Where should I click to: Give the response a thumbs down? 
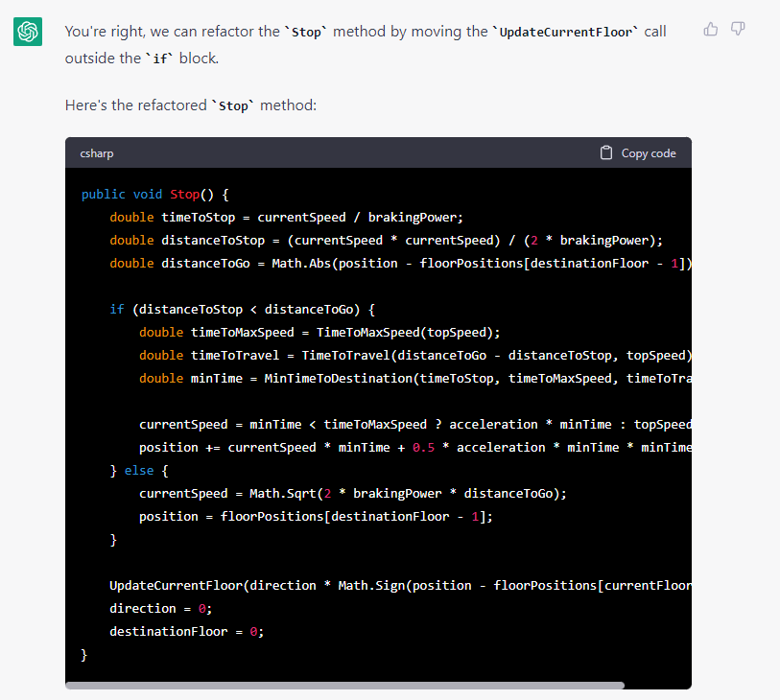738,30
